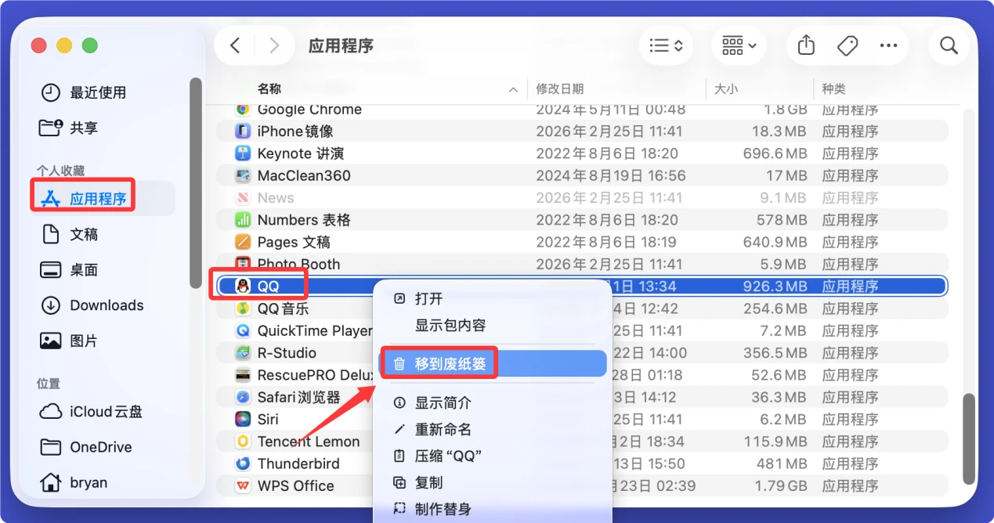Select the Safari浏览器 app icon
The image size is (994, 523).
pos(244,397)
